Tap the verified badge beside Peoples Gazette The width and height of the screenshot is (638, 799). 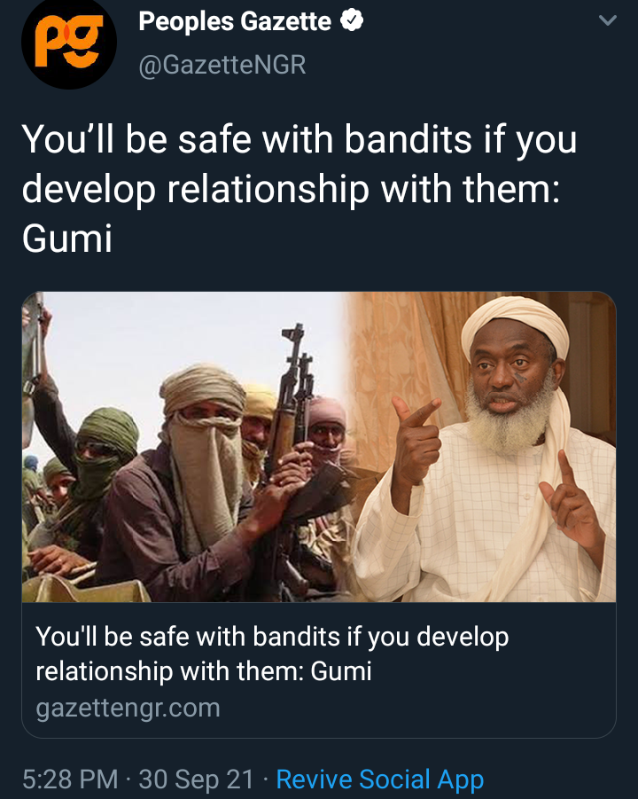351,21
